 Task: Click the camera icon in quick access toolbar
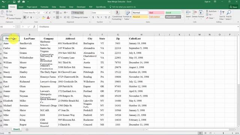(23, 1)
